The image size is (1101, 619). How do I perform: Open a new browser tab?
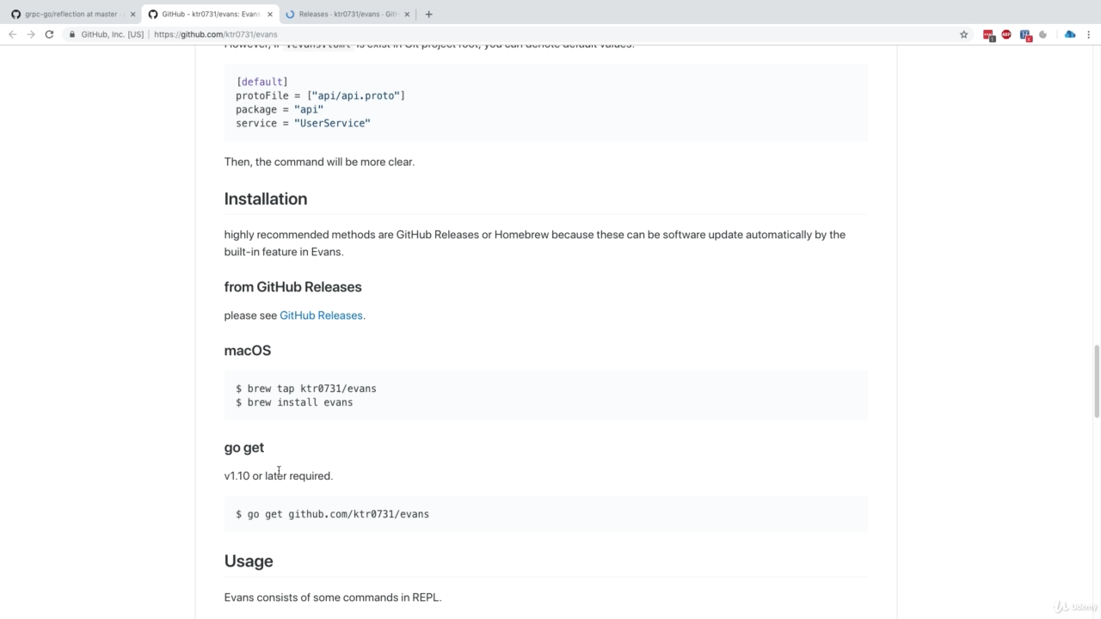pos(428,14)
